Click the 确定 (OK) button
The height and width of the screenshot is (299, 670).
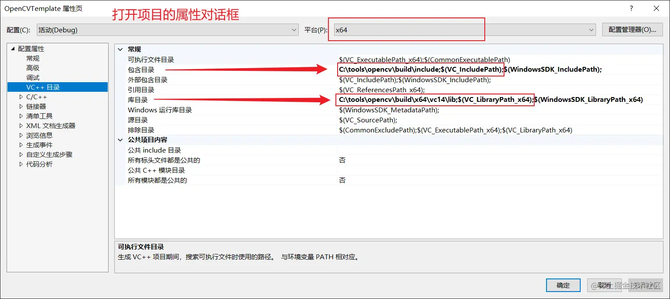(563, 285)
